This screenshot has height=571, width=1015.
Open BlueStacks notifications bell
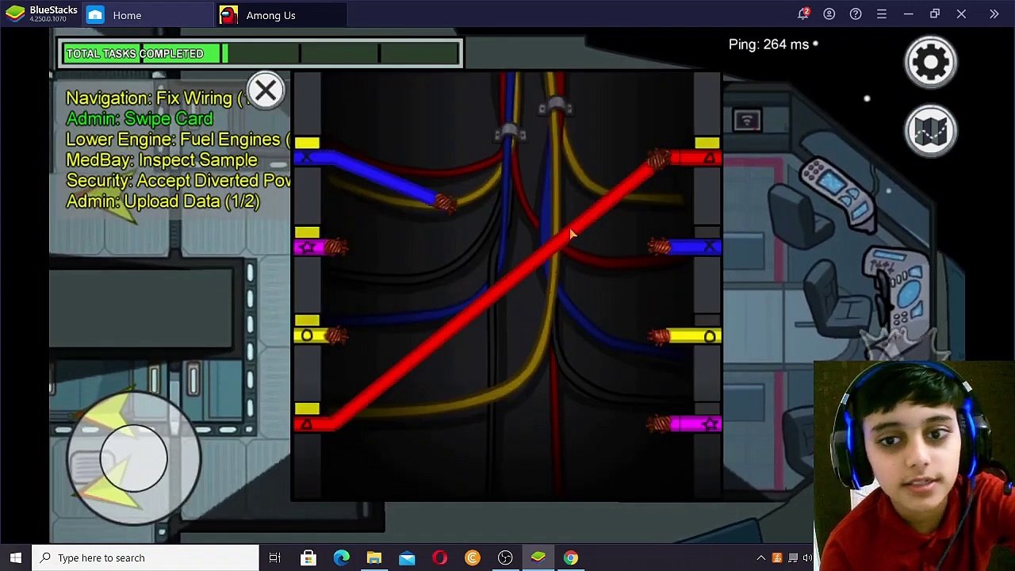point(803,14)
